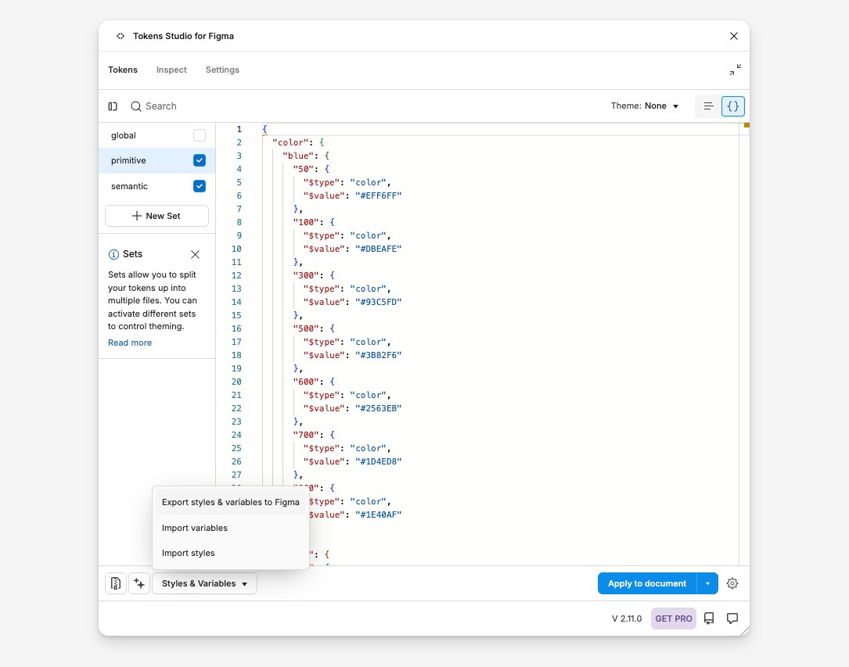Viewport: 849px width, 667px height.
Task: Open the documentation bookmark icon in footer
Action: click(709, 618)
